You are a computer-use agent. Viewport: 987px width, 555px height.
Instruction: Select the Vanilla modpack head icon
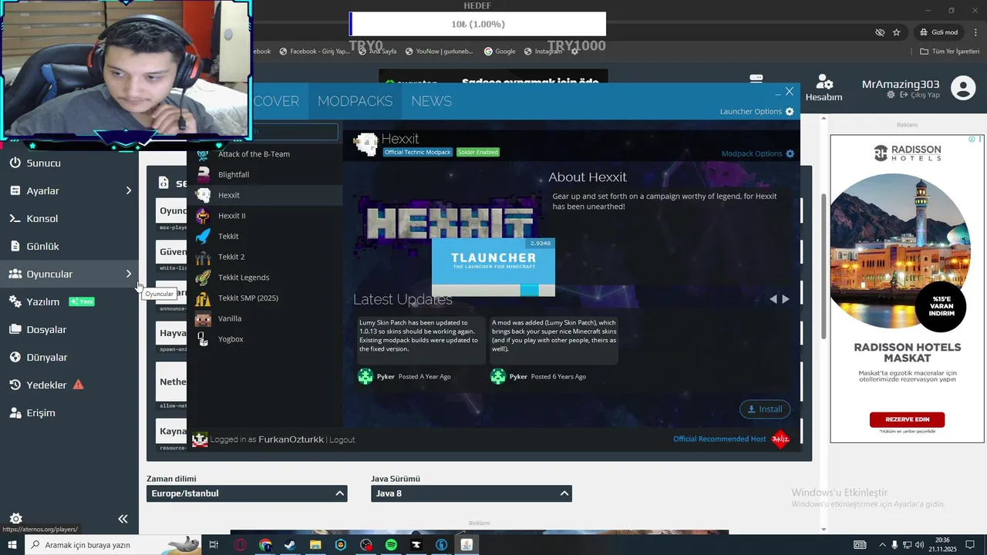pyautogui.click(x=203, y=318)
